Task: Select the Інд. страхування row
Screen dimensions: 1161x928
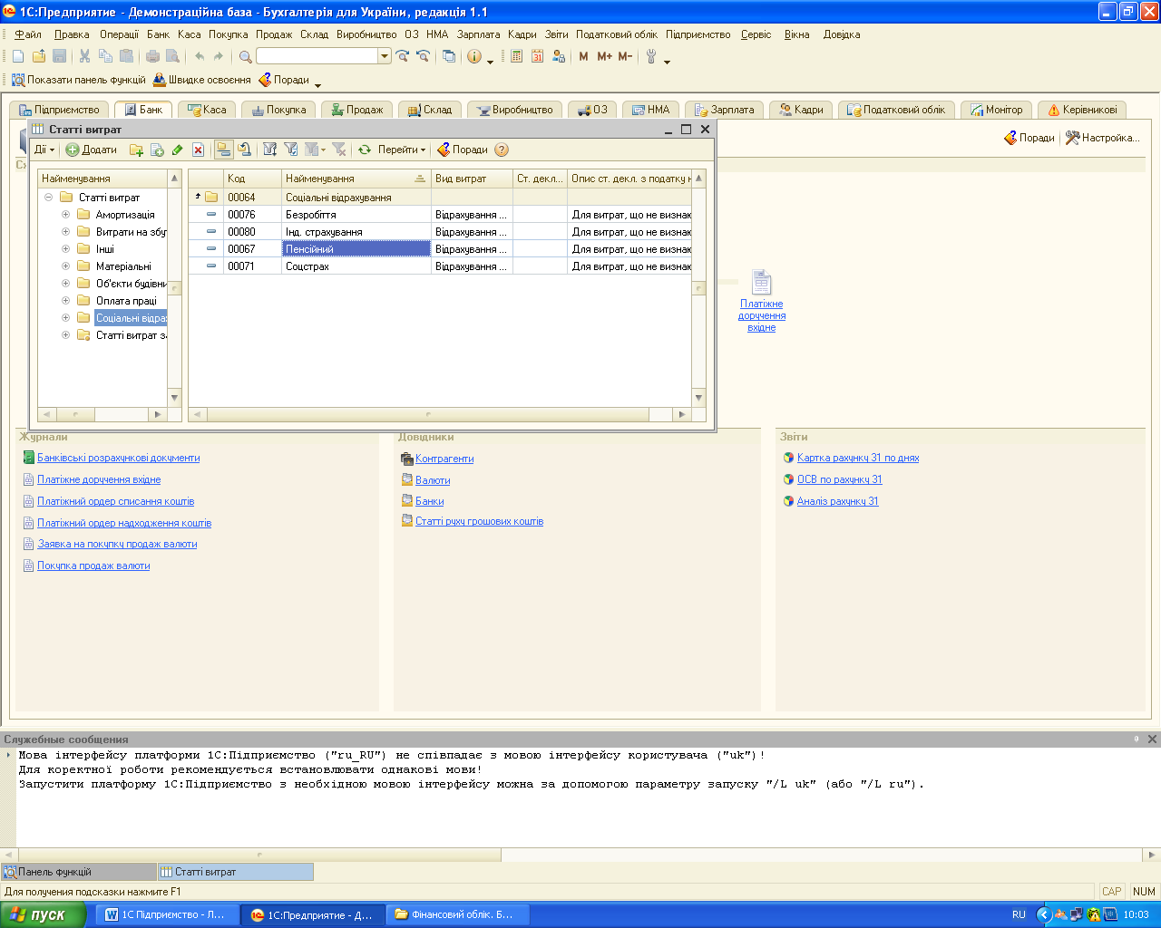Action: 440,232
